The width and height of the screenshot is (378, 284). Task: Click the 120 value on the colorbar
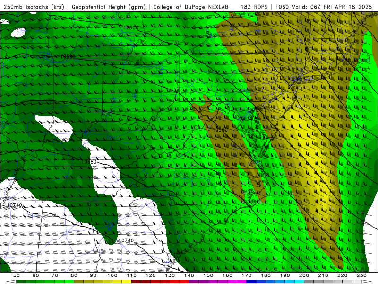click(151, 275)
